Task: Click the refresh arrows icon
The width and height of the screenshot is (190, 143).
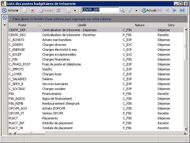Action: click(59, 10)
